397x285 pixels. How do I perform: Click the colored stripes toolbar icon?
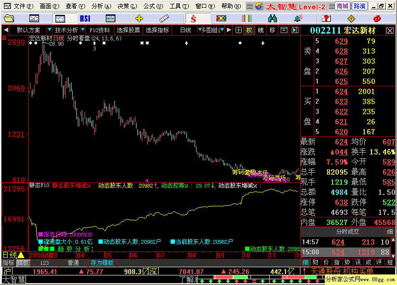[247, 18]
